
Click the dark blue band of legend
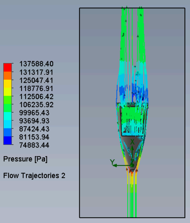click(x=7, y=140)
